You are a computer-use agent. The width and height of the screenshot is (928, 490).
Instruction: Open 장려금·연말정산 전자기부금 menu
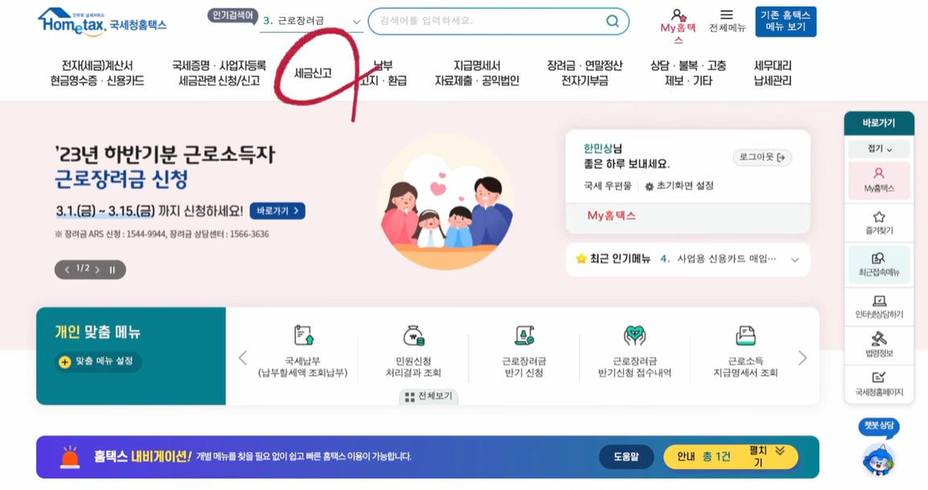pos(585,73)
